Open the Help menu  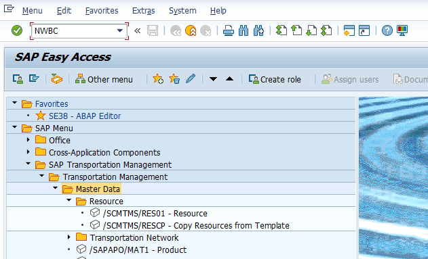click(218, 11)
